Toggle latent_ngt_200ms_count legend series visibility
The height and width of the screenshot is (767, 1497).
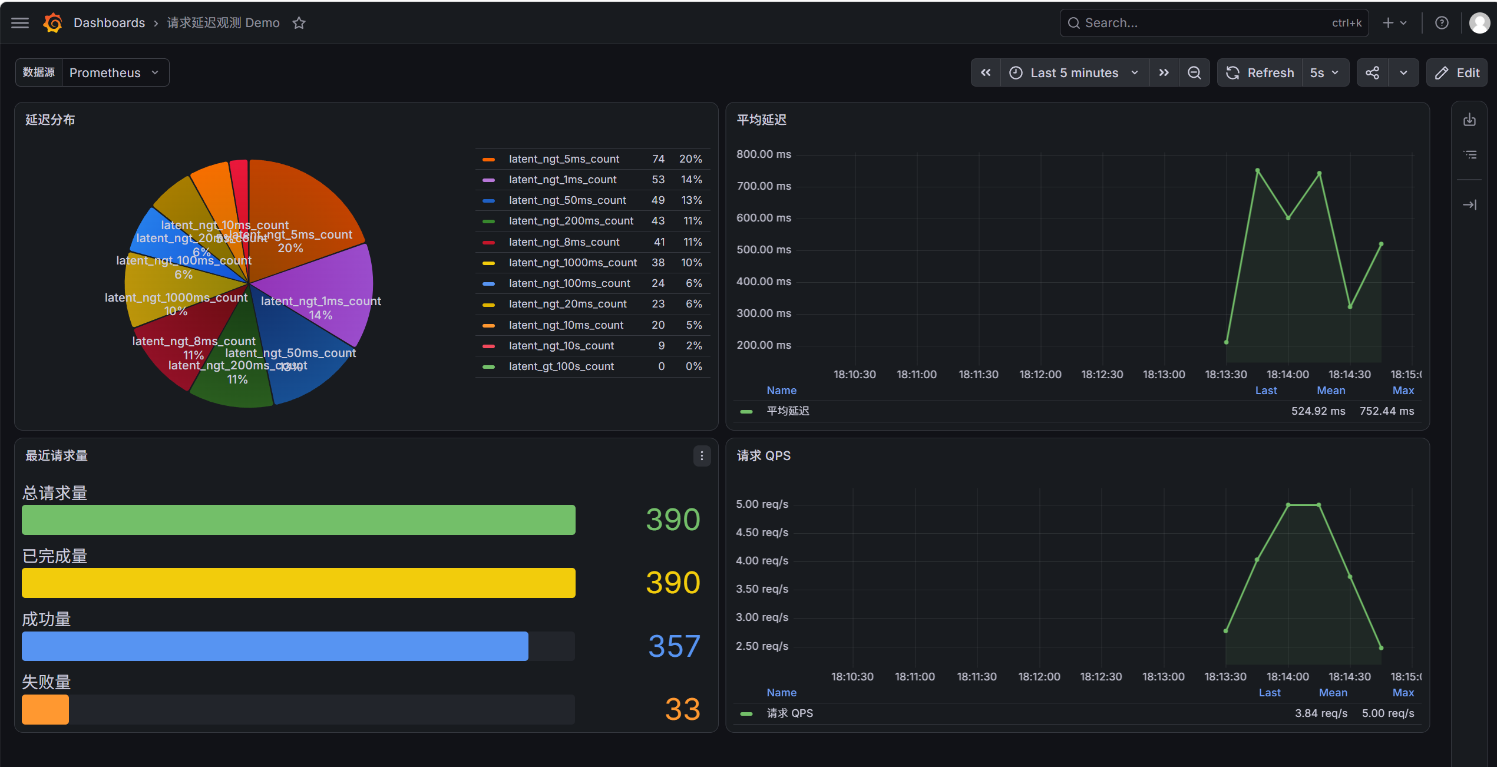pos(571,221)
